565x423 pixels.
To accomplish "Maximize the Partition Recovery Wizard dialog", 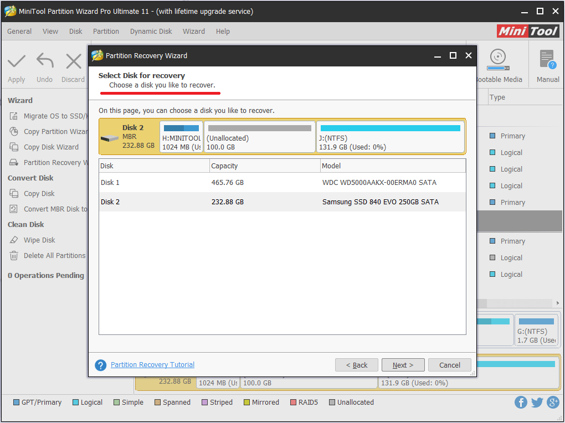I will pyautogui.click(x=453, y=55).
